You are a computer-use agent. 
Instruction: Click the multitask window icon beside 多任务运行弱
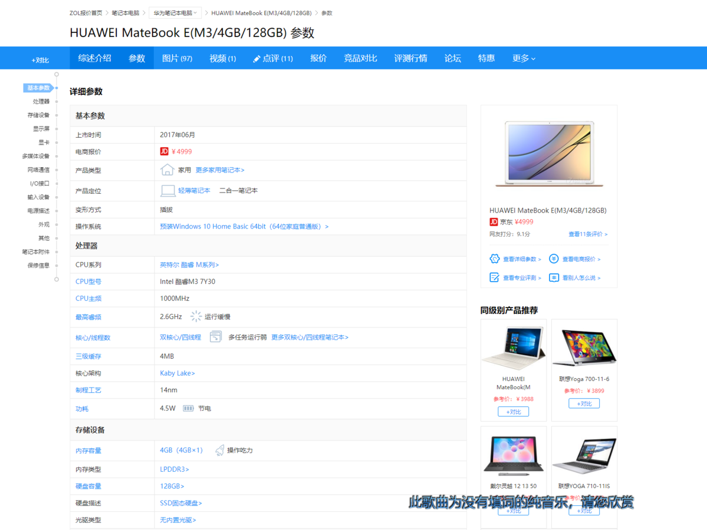pos(216,337)
